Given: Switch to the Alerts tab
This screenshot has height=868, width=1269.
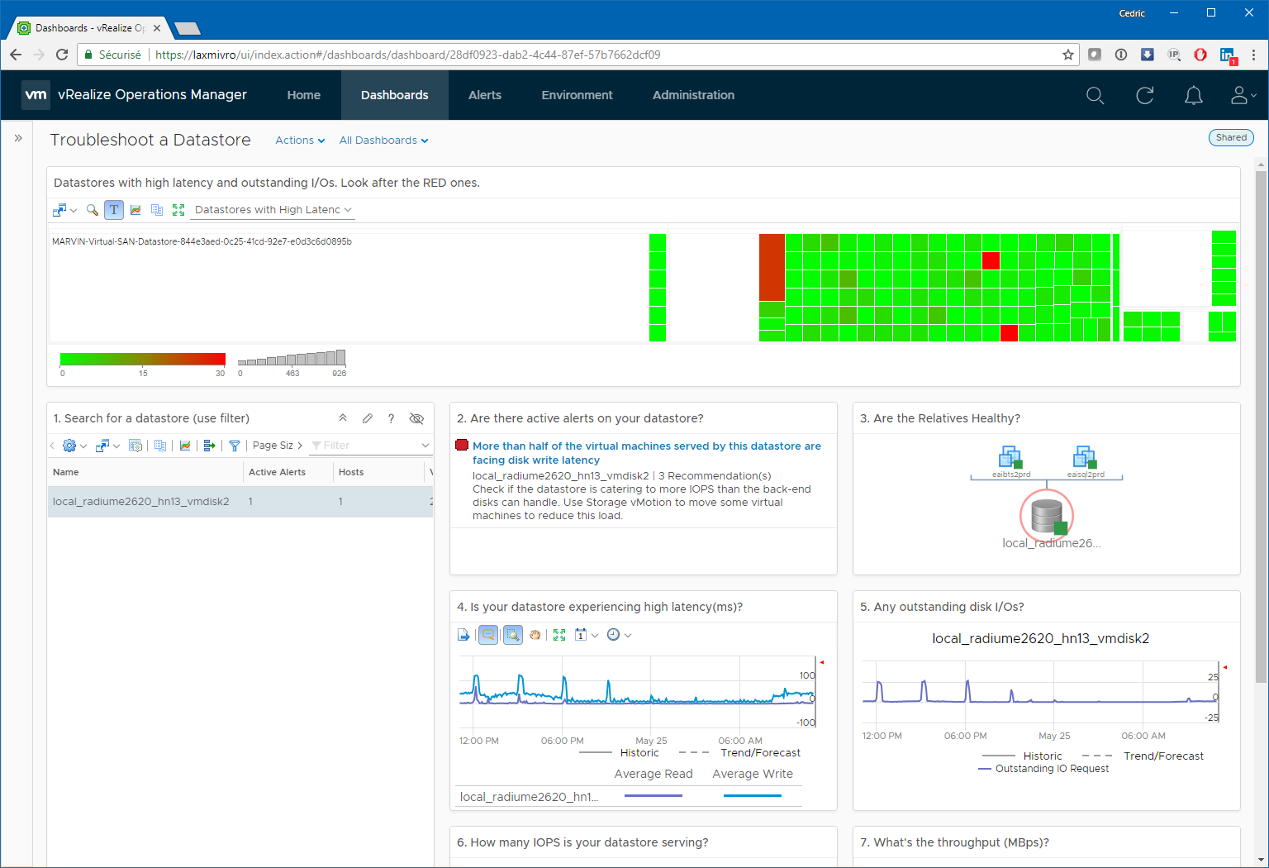Looking at the screenshot, I should pos(484,95).
